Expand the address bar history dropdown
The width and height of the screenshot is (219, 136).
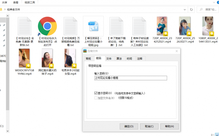(x=192, y=9)
